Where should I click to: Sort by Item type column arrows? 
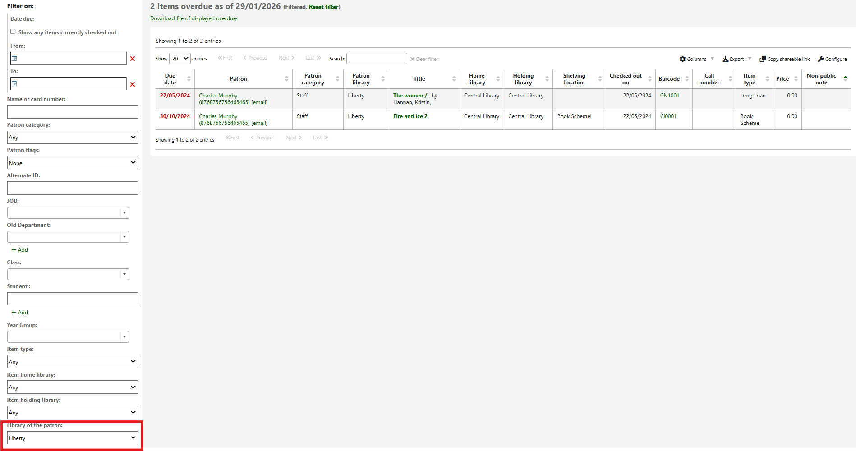click(767, 79)
